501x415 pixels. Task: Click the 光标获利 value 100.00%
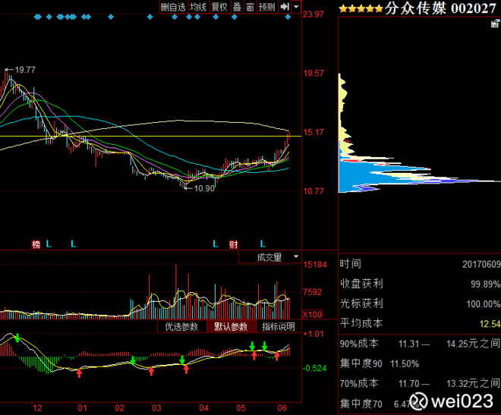pos(484,304)
